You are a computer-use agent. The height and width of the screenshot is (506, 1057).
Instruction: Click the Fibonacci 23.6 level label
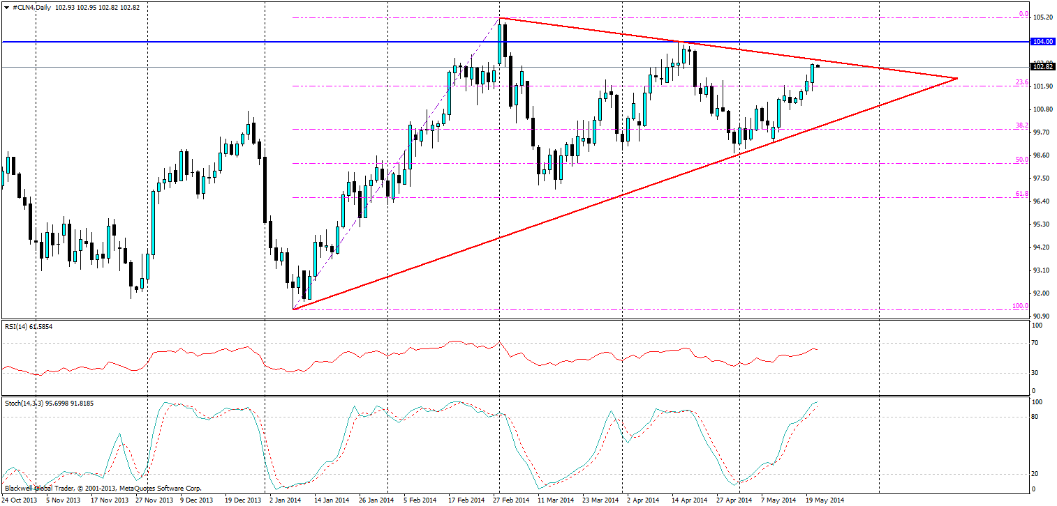point(1022,82)
